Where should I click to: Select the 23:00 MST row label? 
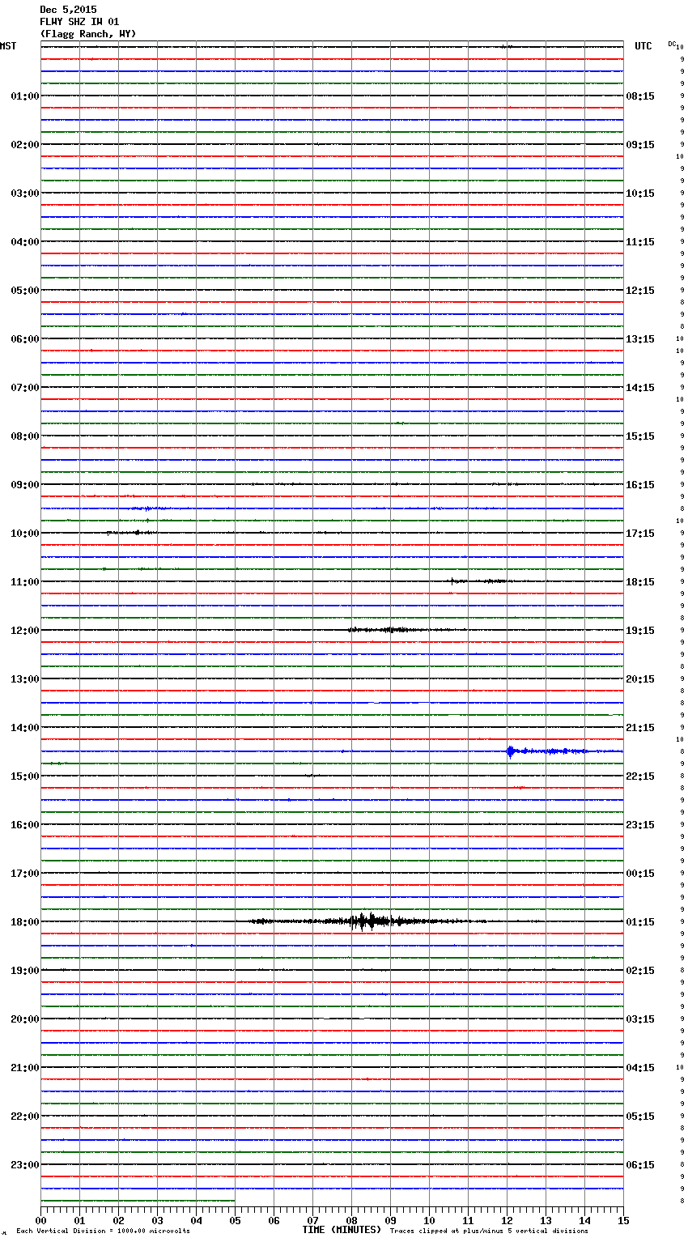[24, 1165]
